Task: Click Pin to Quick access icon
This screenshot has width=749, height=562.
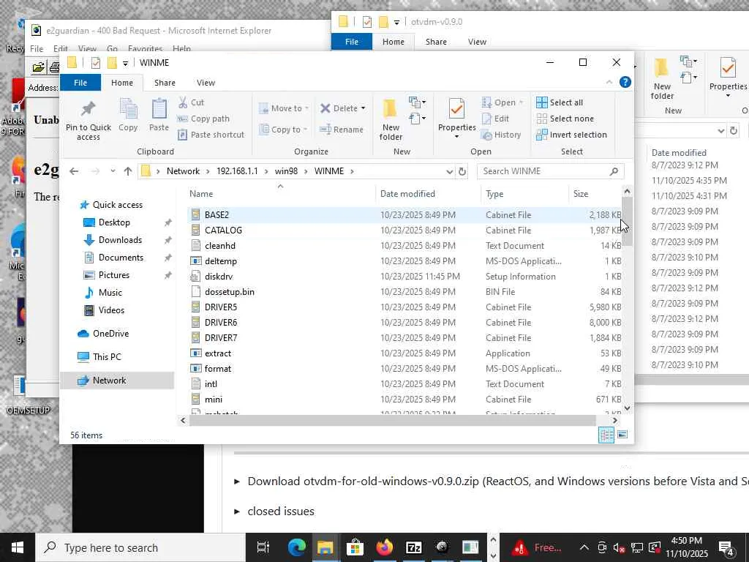Action: [x=88, y=120]
